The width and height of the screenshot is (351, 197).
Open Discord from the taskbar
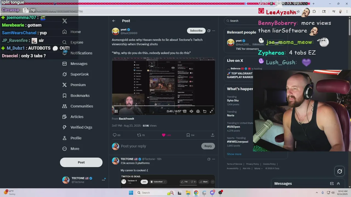pos(212,193)
